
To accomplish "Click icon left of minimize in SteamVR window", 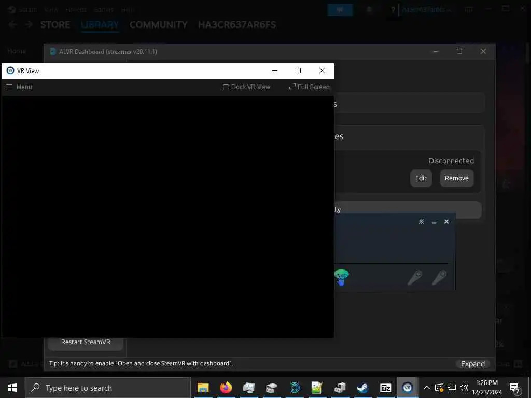I will (x=421, y=222).
